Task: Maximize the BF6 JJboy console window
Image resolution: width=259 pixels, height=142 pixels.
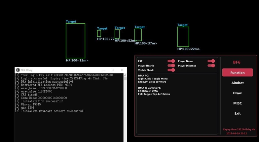Action: [x=113, y=70]
